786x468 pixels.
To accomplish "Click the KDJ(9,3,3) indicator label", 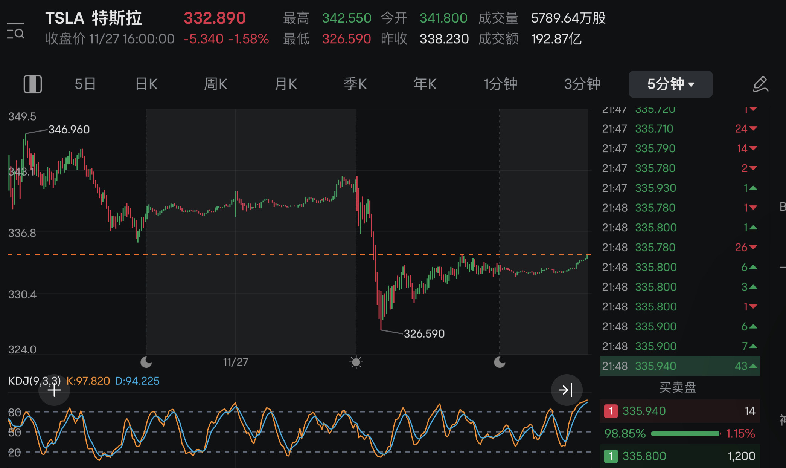I will pos(35,381).
